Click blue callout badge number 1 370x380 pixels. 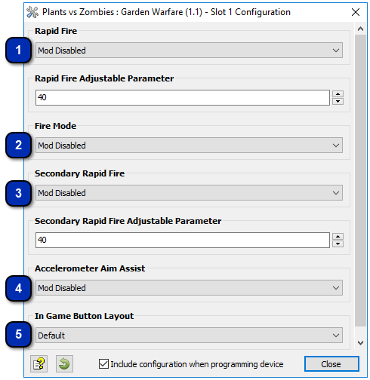click(x=18, y=50)
